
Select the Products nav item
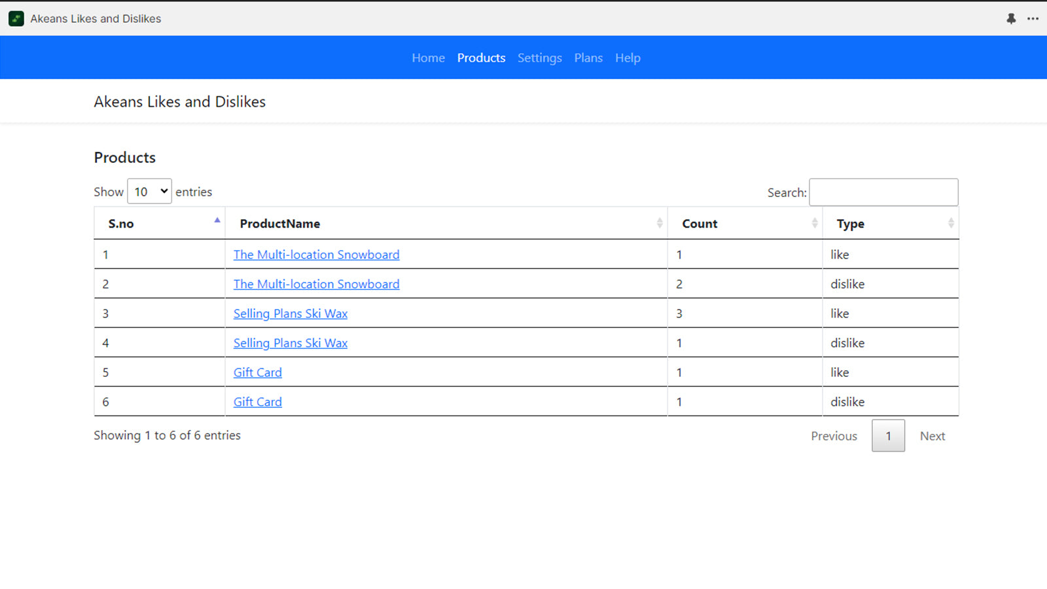(x=481, y=58)
